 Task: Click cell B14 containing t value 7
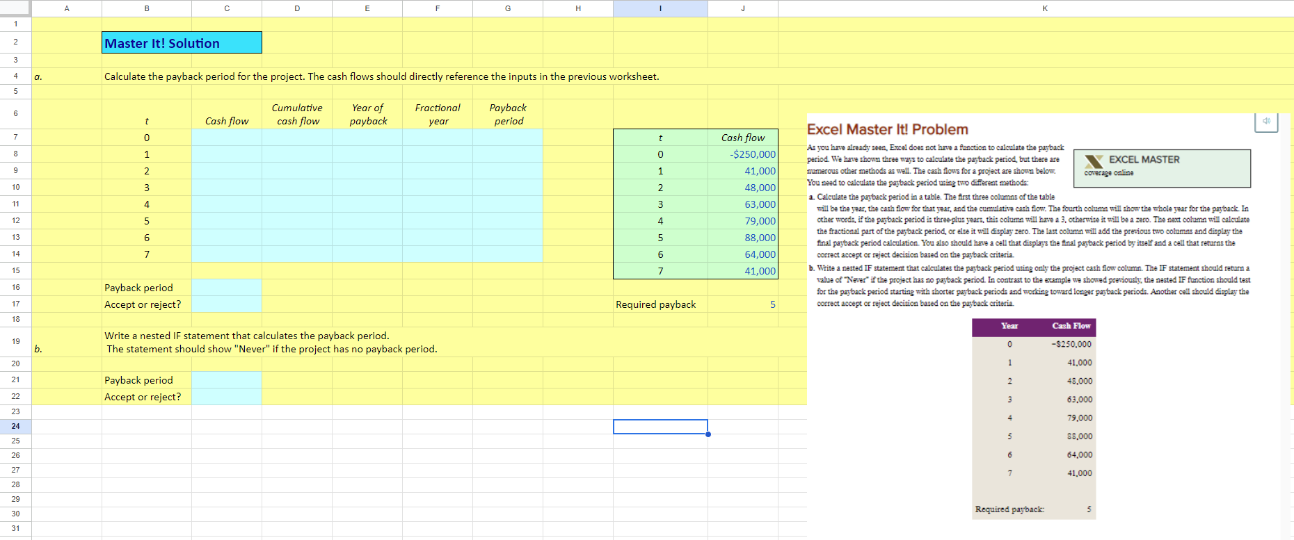(147, 254)
